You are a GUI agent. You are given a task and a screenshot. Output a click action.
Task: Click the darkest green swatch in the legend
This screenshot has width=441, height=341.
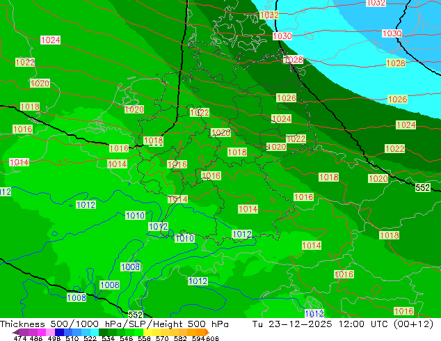tap(103, 332)
